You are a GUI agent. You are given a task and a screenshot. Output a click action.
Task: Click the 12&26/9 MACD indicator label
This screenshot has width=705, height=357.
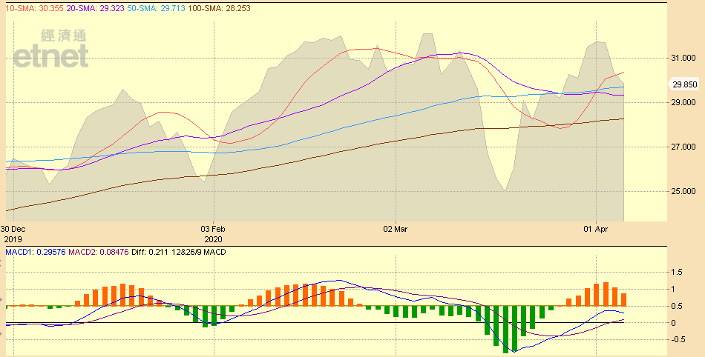(198, 252)
